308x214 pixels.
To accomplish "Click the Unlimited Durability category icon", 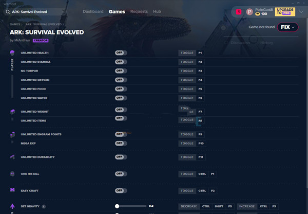I will (12, 157).
